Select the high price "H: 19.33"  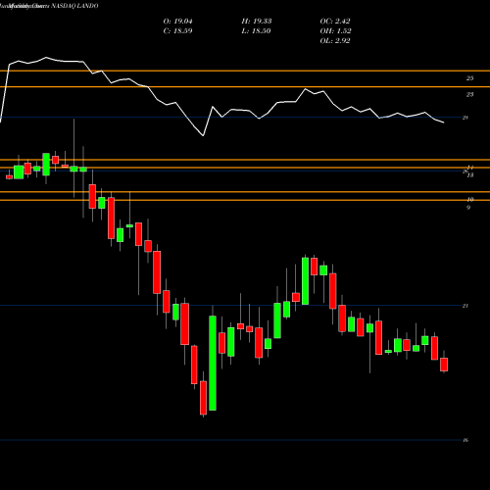(x=257, y=22)
